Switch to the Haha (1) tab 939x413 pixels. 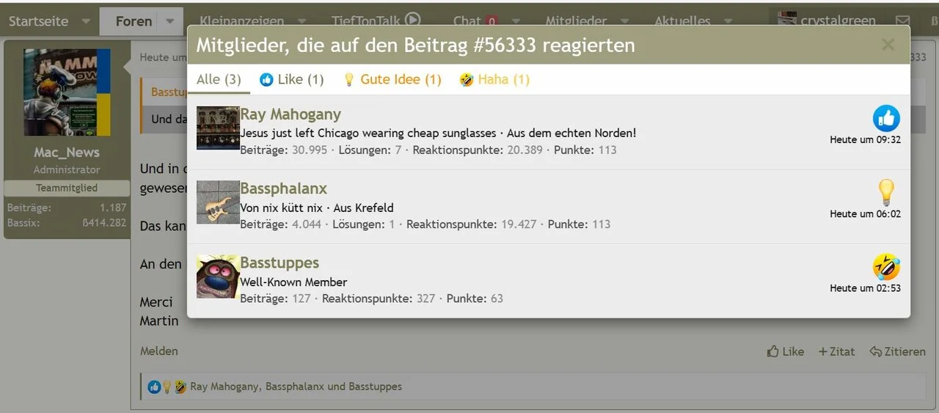click(494, 79)
